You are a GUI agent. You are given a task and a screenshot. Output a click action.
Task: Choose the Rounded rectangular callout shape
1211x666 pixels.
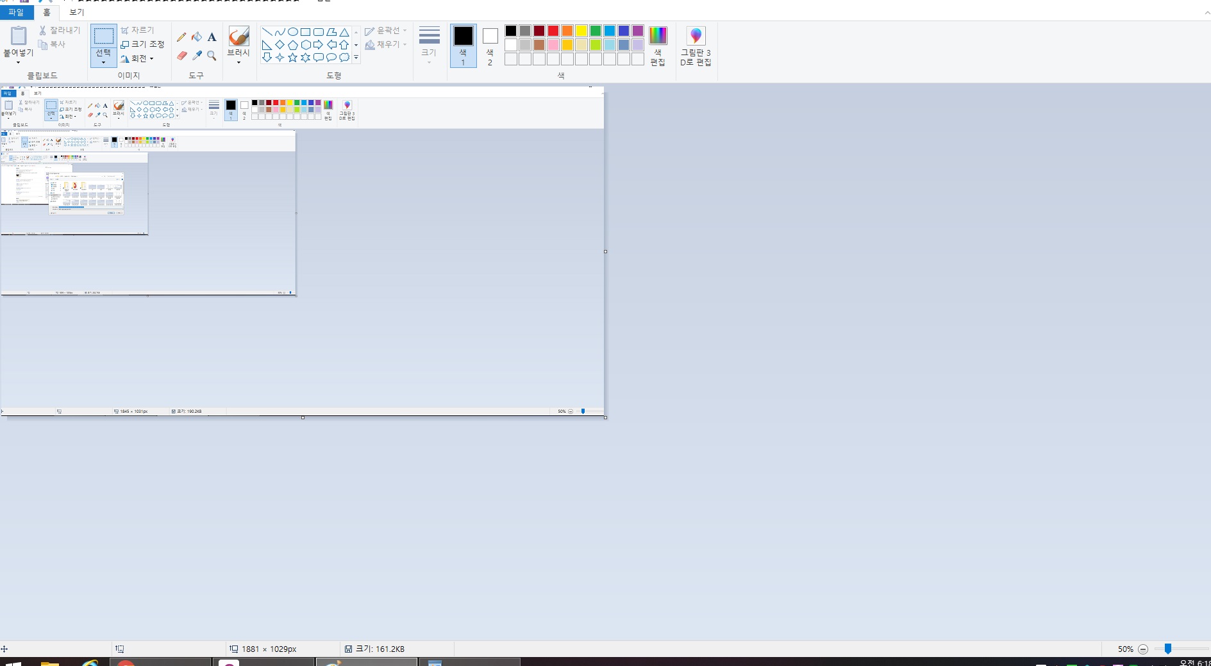tap(318, 58)
